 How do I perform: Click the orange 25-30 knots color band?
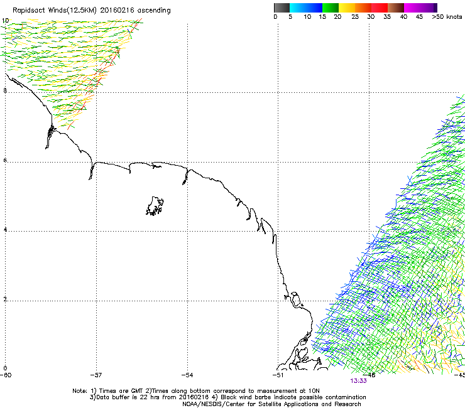point(363,8)
